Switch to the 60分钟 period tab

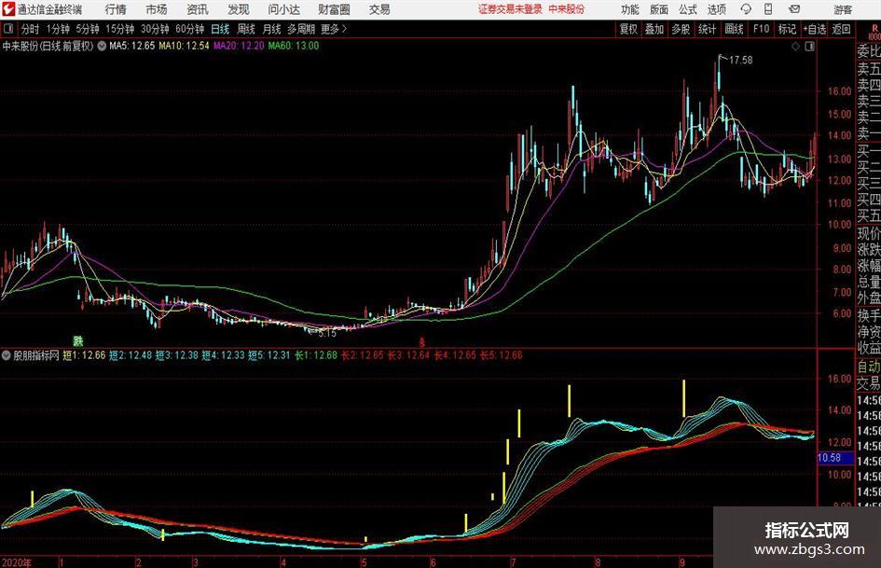(189, 29)
